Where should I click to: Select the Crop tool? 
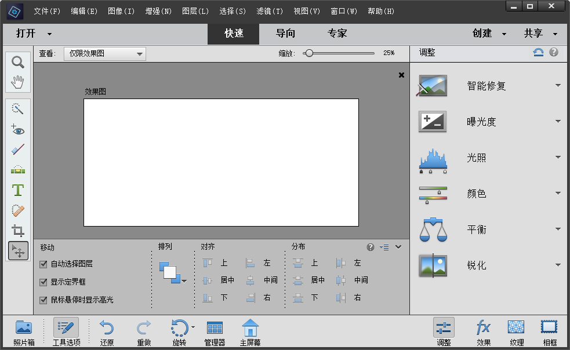[18, 231]
